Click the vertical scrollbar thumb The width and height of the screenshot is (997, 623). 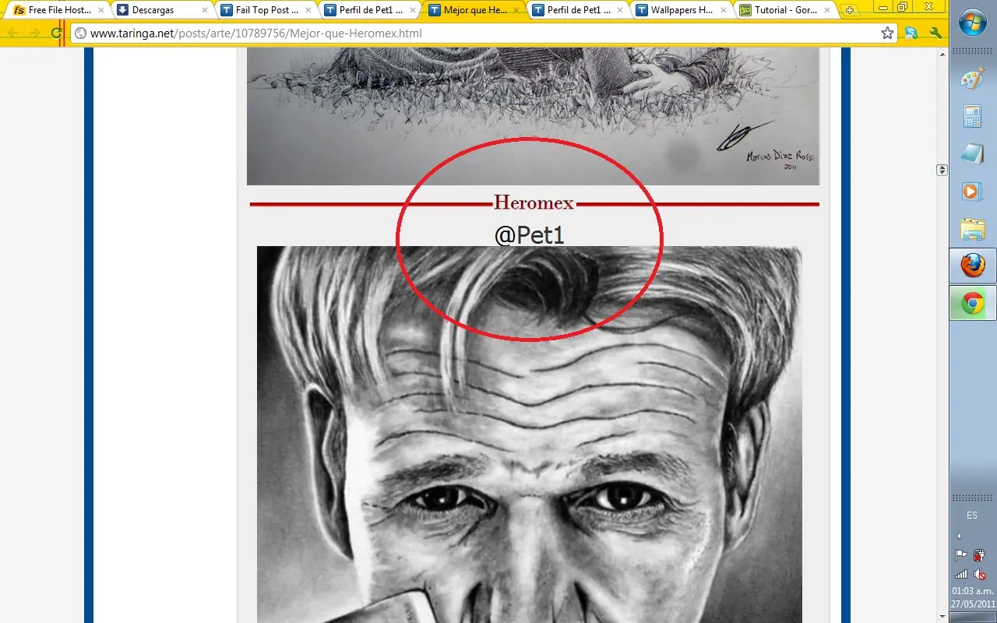point(942,170)
